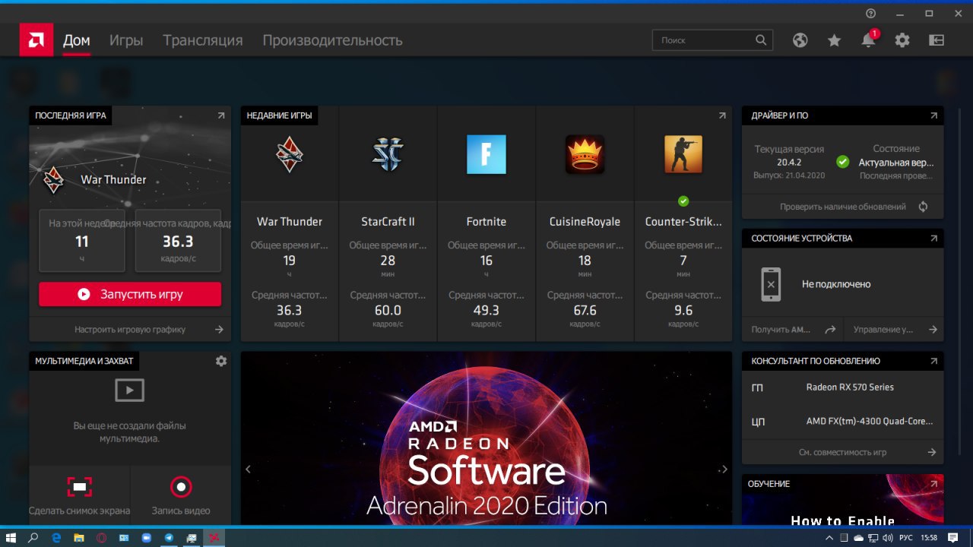Open Управление у... device link
The width and height of the screenshot is (973, 547).
click(x=883, y=330)
